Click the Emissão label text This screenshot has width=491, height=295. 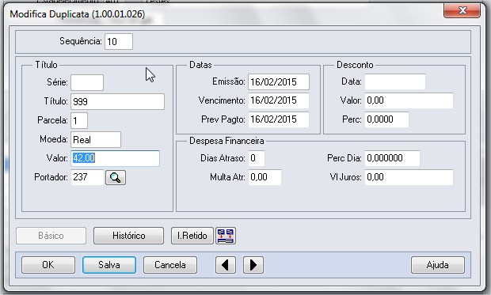click(x=229, y=81)
